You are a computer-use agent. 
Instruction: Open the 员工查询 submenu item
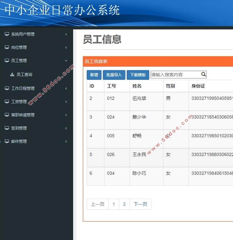pyautogui.click(x=24, y=75)
